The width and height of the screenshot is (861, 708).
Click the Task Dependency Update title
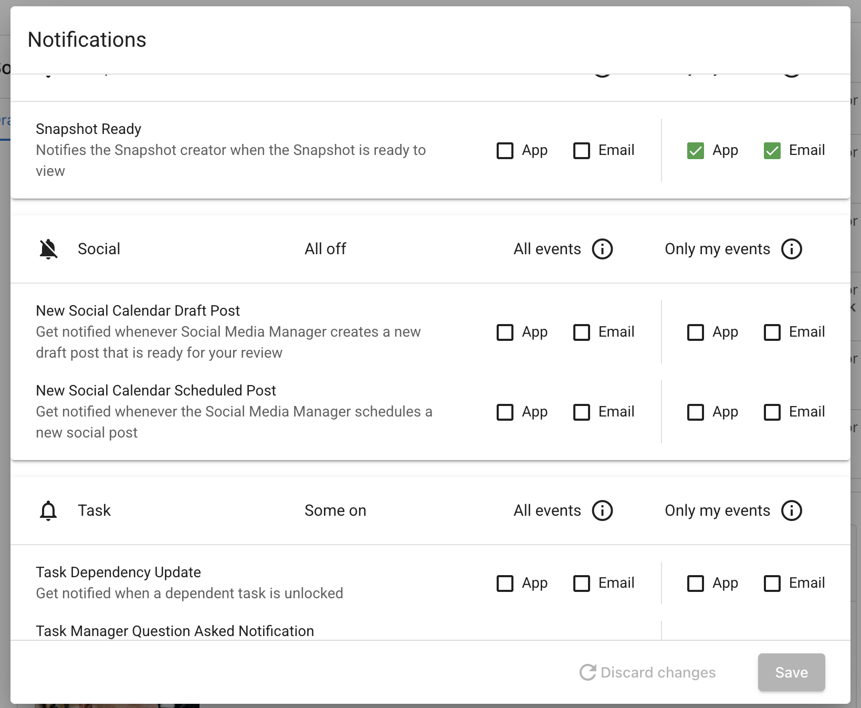118,572
